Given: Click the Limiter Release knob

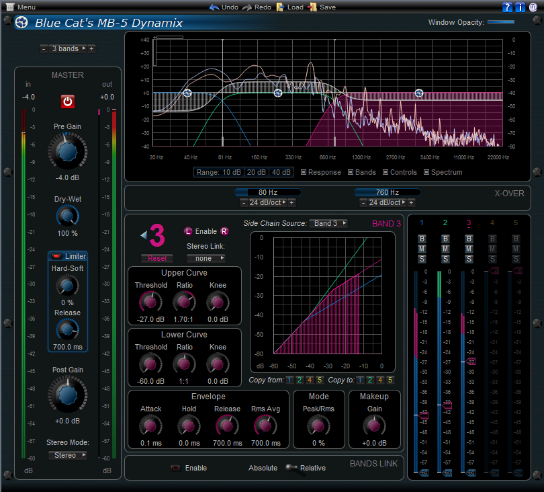Looking at the screenshot, I should point(67,330).
